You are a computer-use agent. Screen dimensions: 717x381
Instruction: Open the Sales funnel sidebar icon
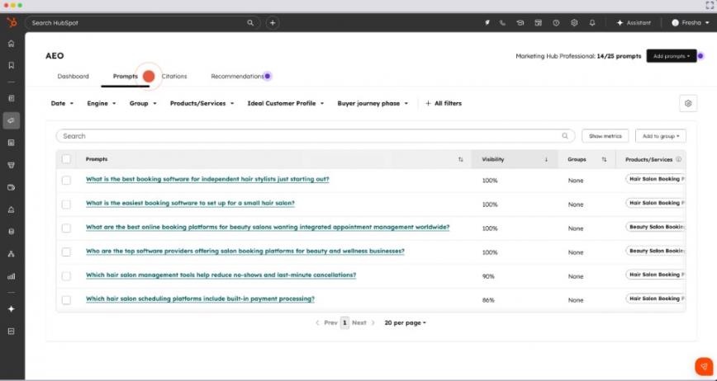tap(12, 165)
